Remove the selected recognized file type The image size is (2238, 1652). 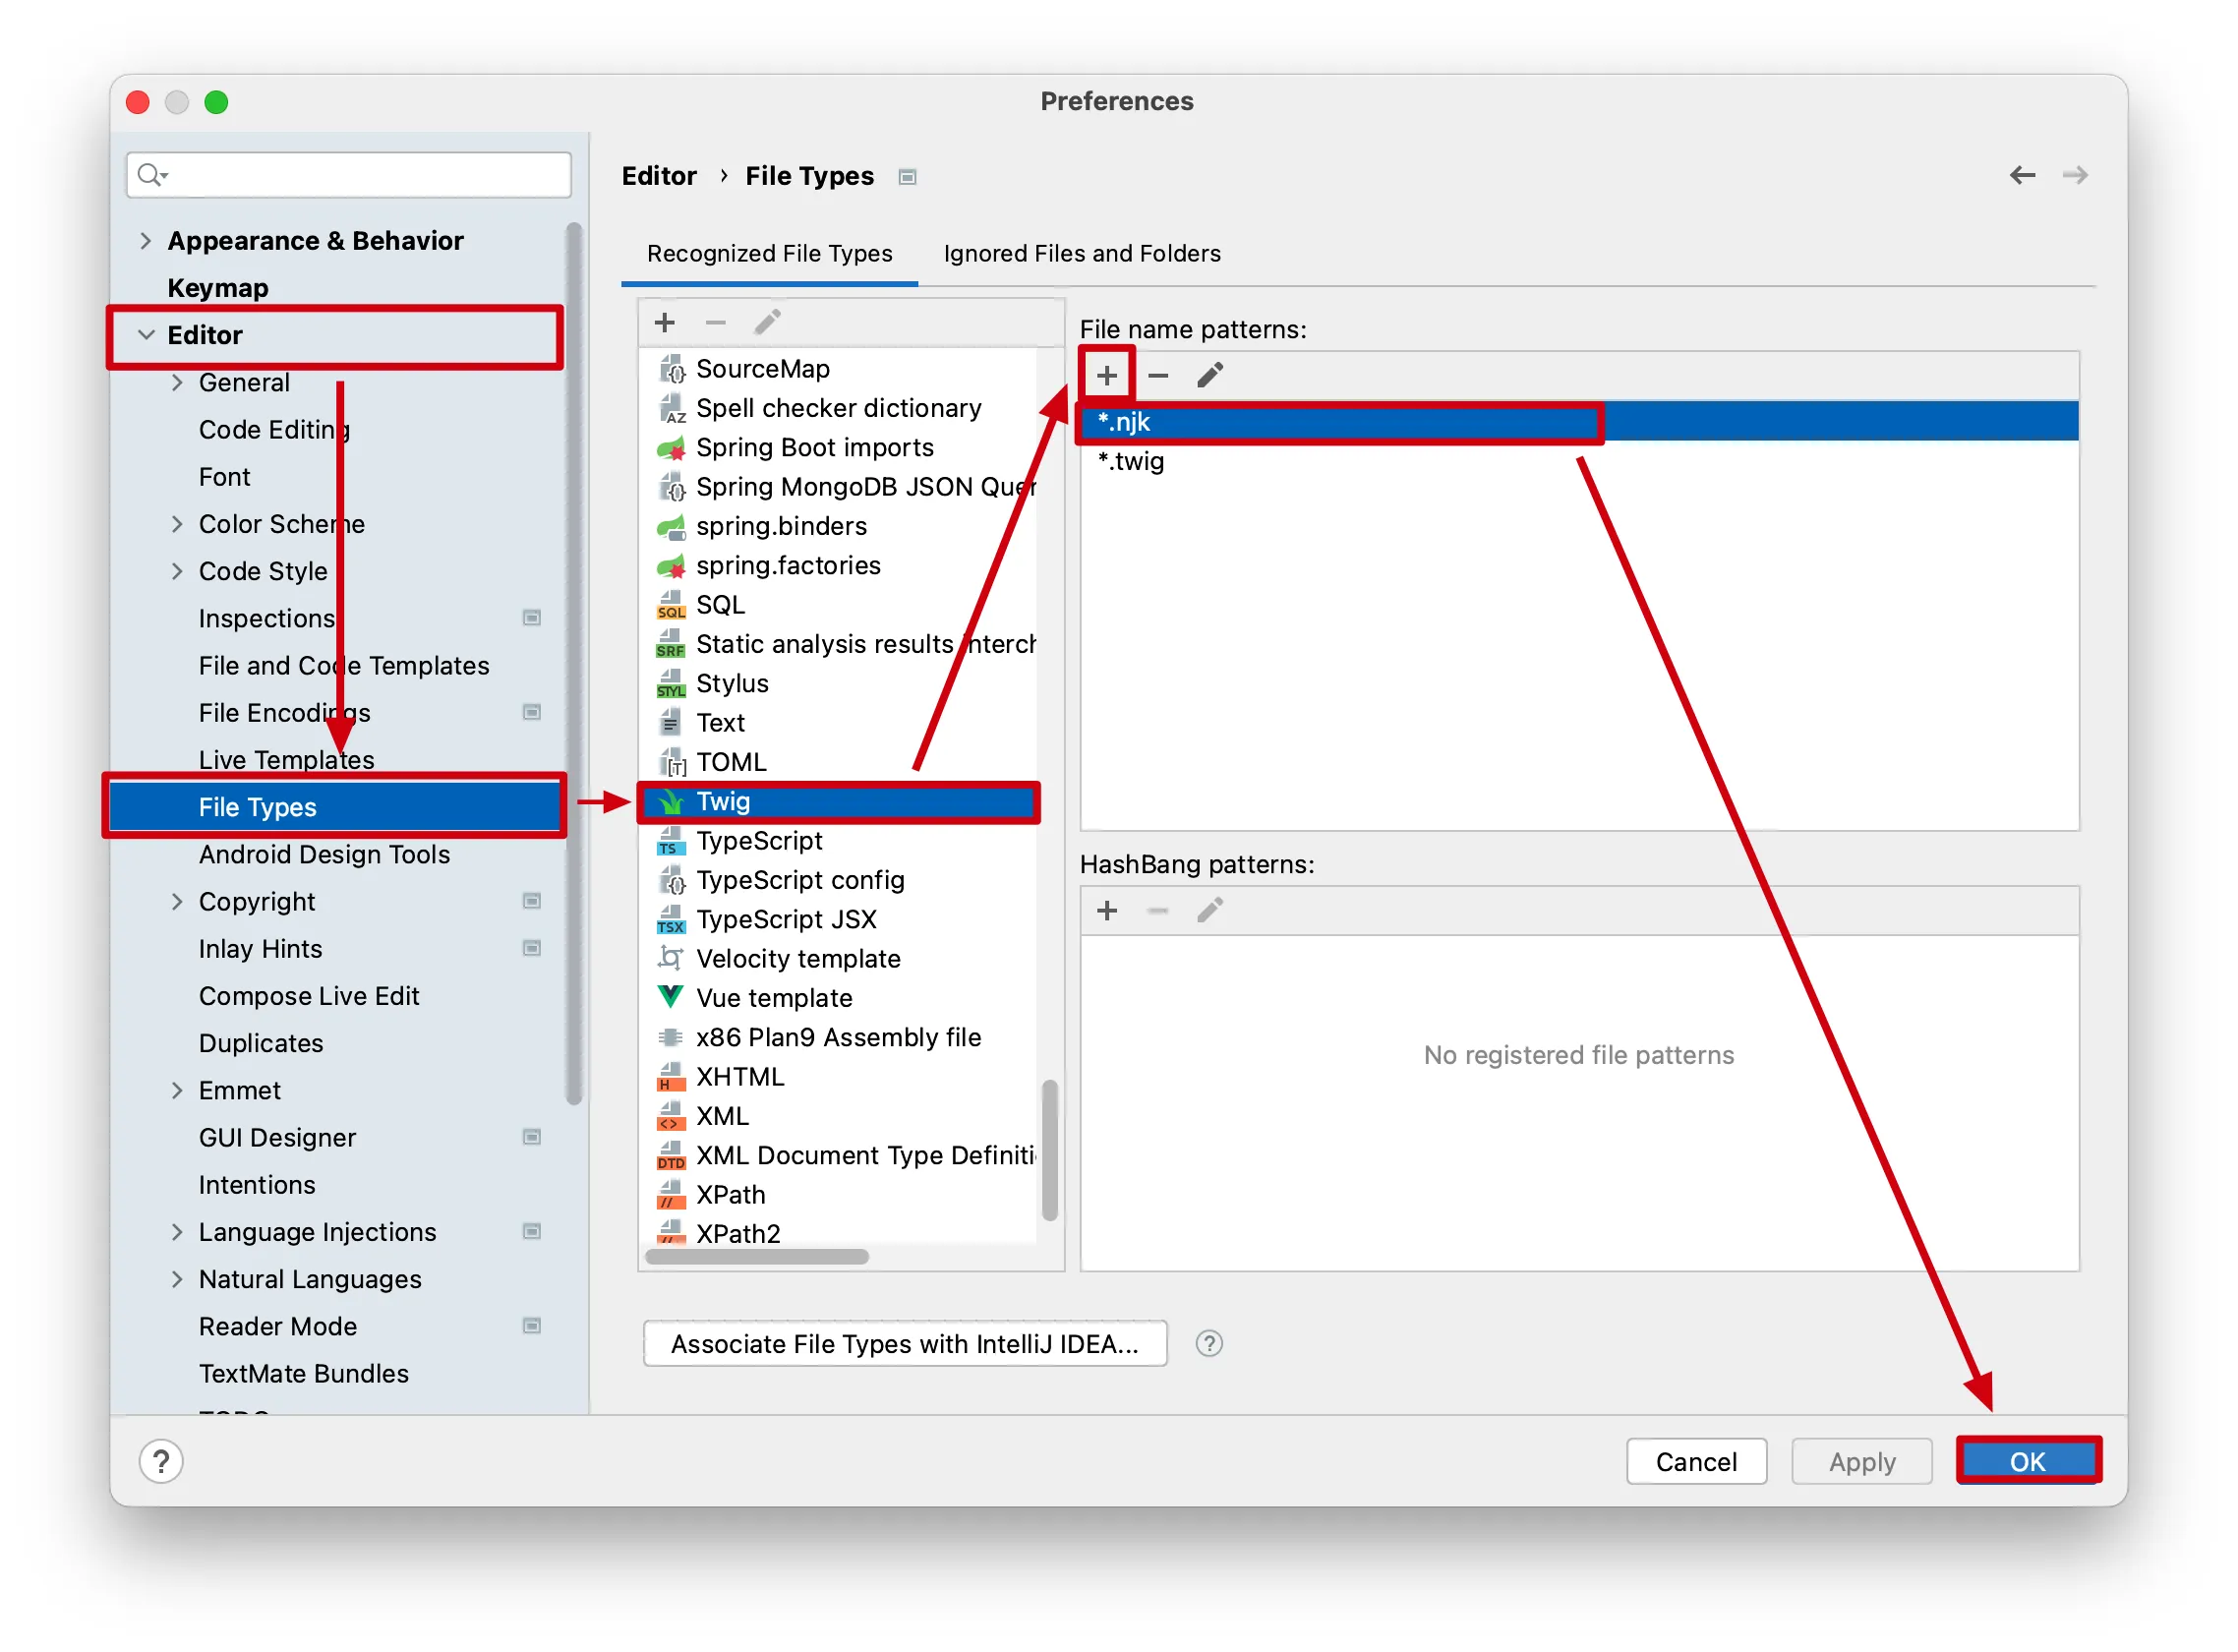(716, 322)
